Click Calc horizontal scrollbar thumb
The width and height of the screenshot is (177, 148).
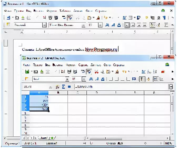tap(106, 138)
